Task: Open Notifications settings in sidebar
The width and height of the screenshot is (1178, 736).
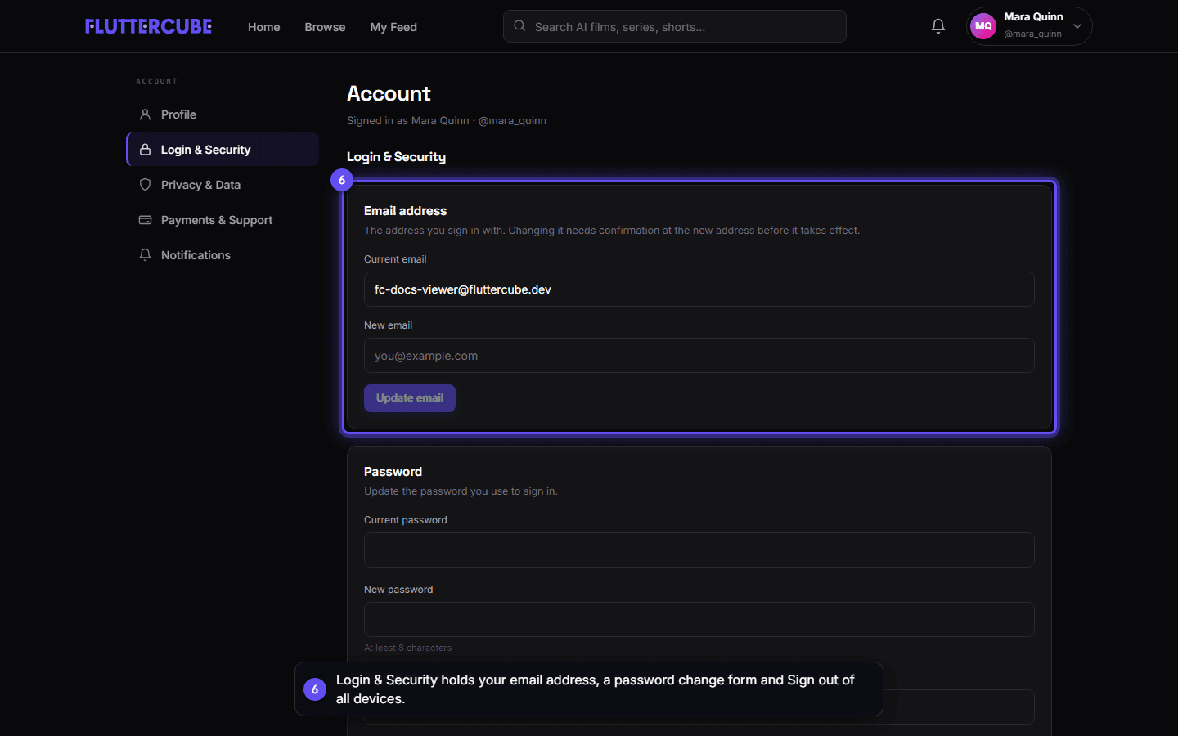Action: (223, 255)
